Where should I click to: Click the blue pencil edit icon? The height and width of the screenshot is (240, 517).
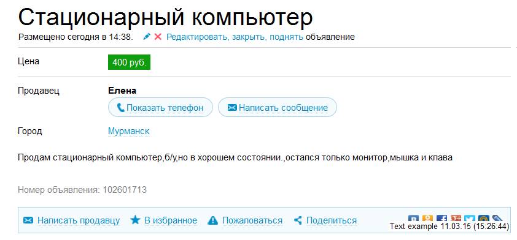(147, 37)
